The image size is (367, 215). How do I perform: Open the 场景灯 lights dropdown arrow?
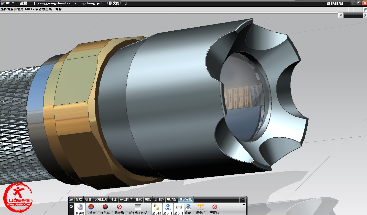tap(208, 211)
